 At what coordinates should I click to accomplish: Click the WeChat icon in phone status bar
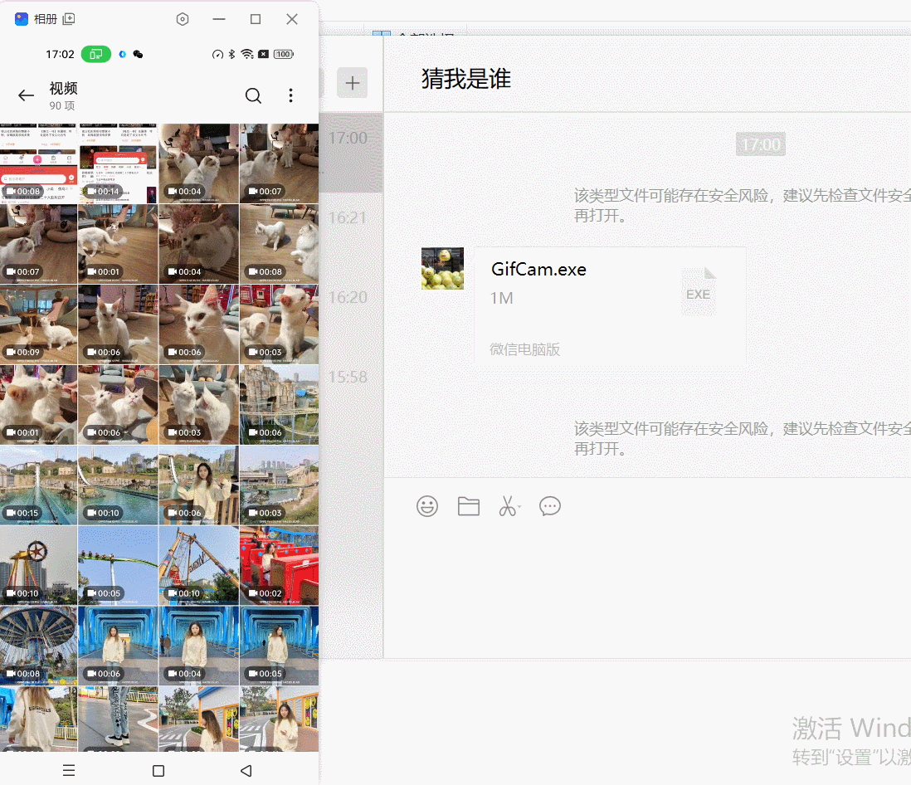138,54
